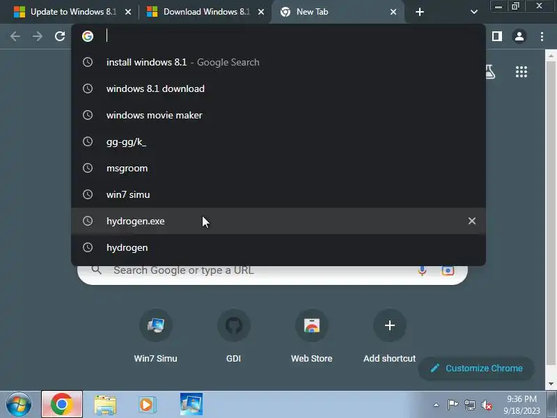This screenshot has height=418, width=557.
Task: Go forward using the forward arrow
Action: click(38, 36)
